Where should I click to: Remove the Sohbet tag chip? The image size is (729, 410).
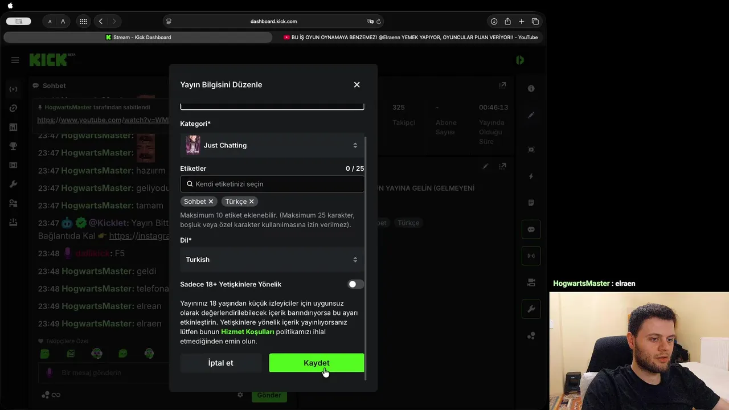(x=211, y=202)
